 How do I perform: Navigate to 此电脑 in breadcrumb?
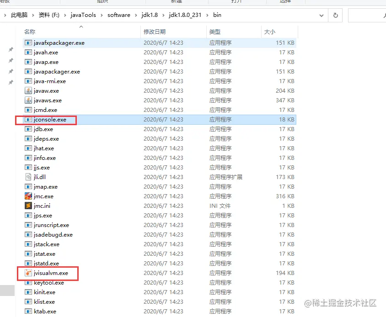click(19, 15)
